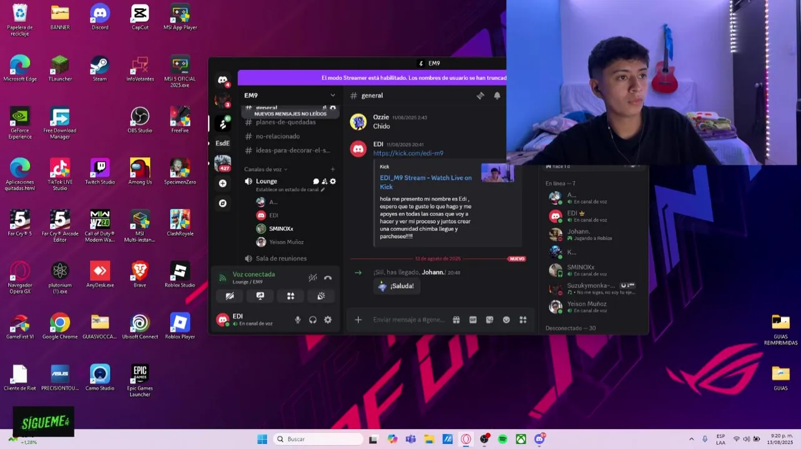Open Lounge voice channel chat icon
The height and width of the screenshot is (449, 801).
tap(316, 181)
